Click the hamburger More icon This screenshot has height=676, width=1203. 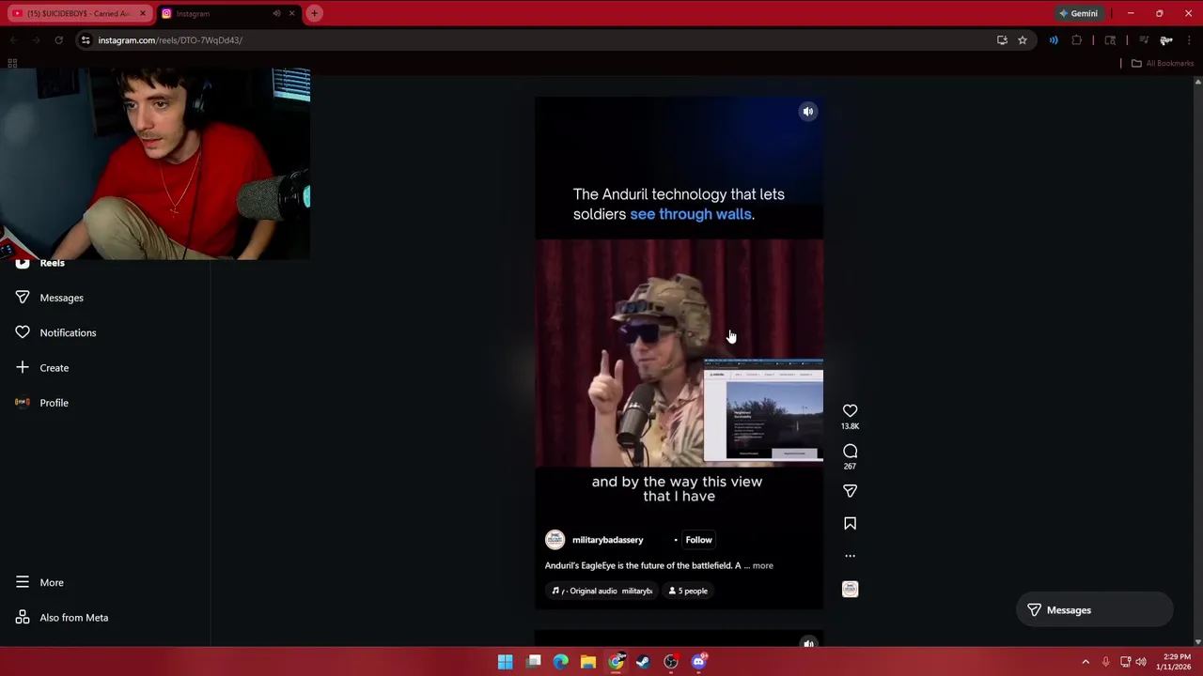click(x=23, y=582)
